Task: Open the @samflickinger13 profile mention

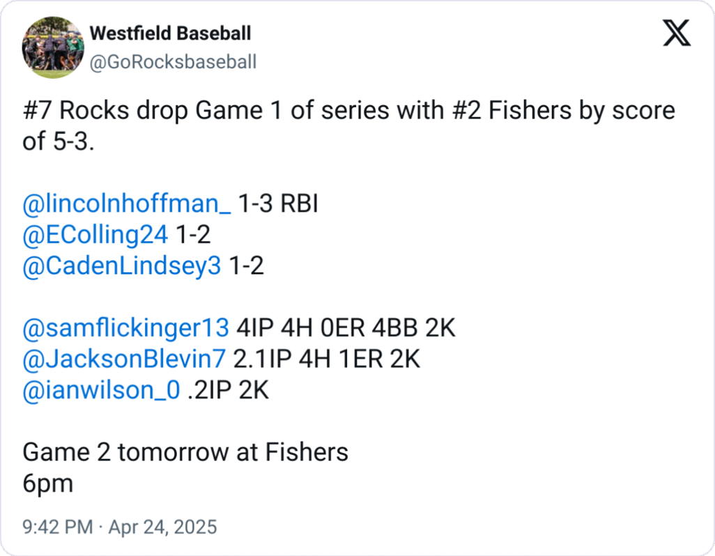Action: (x=125, y=327)
